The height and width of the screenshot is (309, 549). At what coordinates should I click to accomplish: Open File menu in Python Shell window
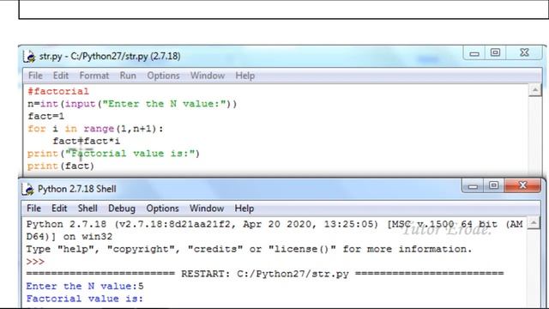click(x=34, y=209)
